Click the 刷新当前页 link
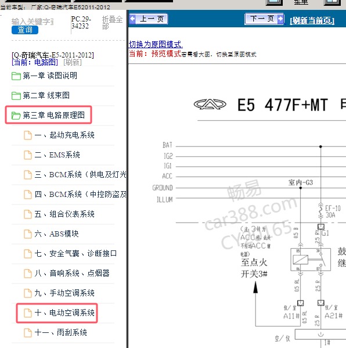This screenshot has width=346, height=348. [312, 21]
